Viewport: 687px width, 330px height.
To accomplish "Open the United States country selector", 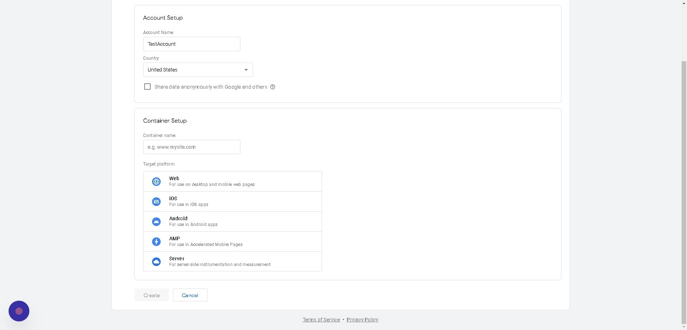I will [x=198, y=70].
